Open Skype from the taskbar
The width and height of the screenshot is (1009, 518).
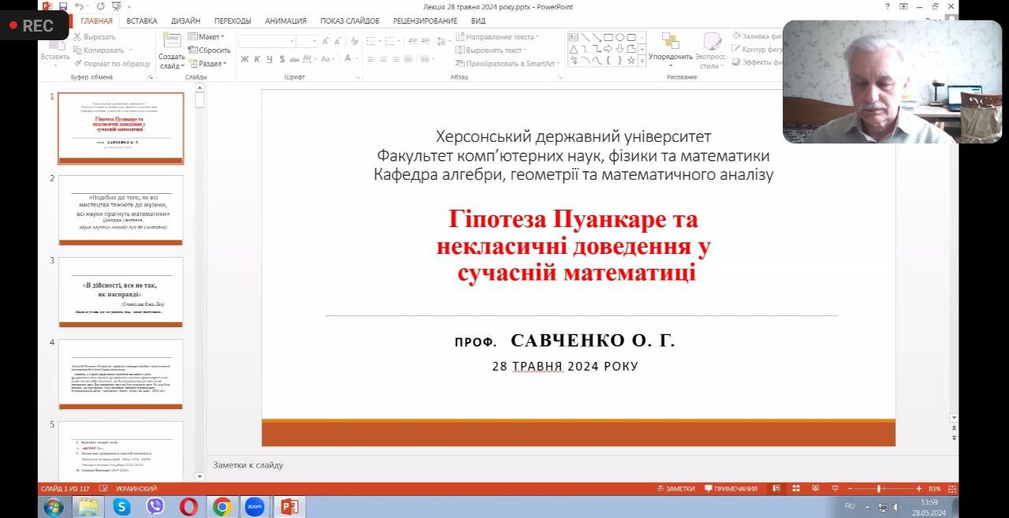click(x=121, y=507)
